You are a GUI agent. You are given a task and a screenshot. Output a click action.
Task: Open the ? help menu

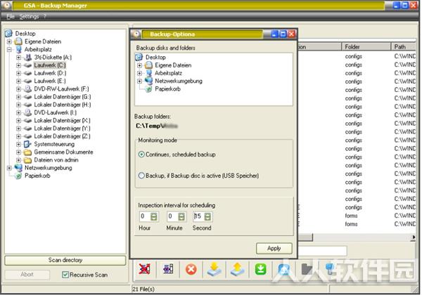45,16
